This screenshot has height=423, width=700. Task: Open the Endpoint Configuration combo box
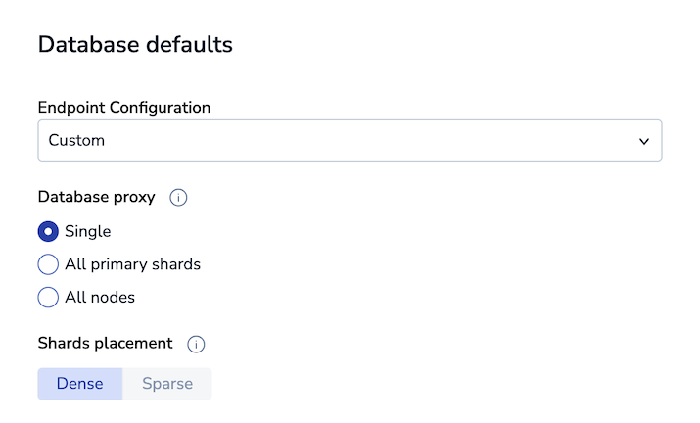350,140
